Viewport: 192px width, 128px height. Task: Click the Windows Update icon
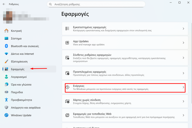tap(7, 115)
